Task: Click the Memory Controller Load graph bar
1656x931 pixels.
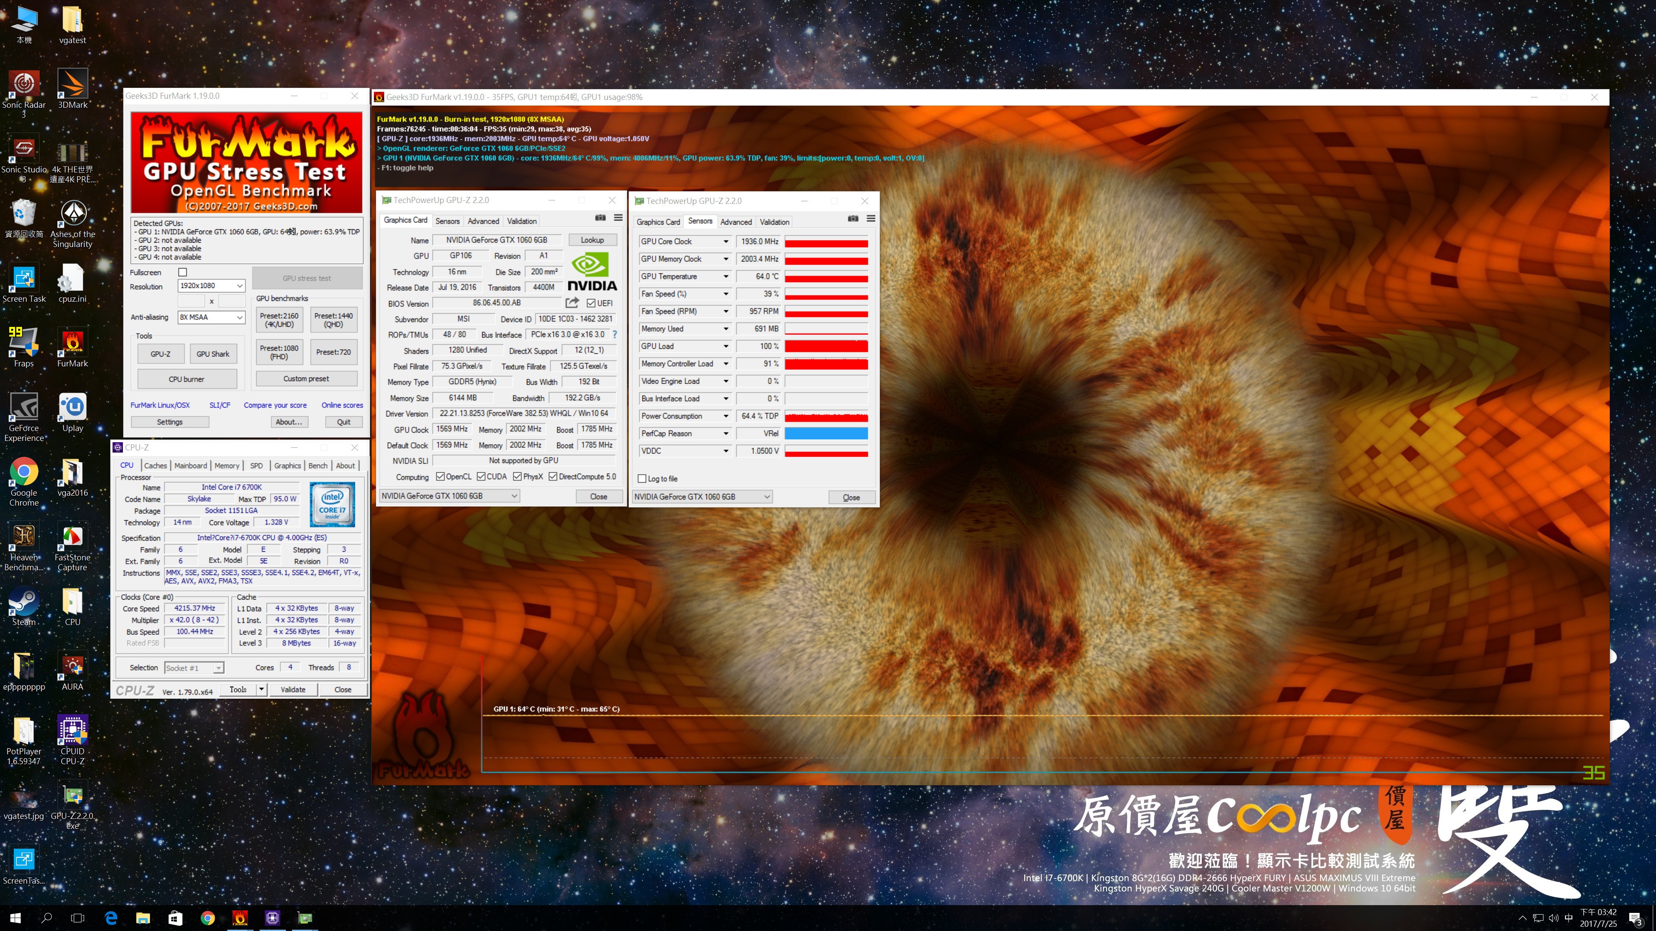Action: tap(826, 364)
